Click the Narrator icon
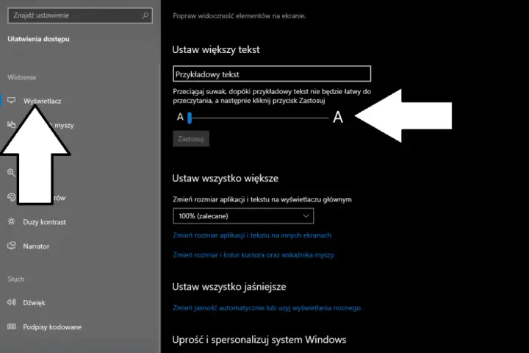Screen dimensions: 529x353 [12, 246]
